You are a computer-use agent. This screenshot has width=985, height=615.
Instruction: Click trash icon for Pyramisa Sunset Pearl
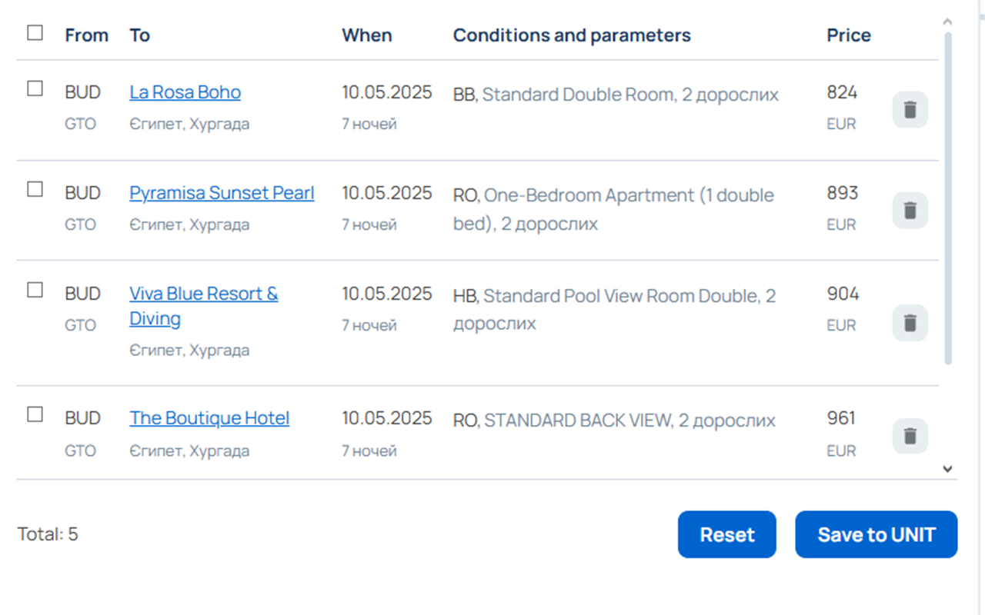[x=910, y=210]
